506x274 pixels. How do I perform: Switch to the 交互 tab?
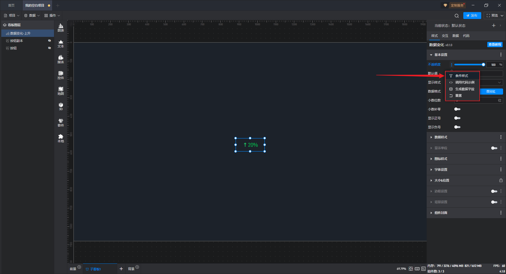click(x=445, y=36)
